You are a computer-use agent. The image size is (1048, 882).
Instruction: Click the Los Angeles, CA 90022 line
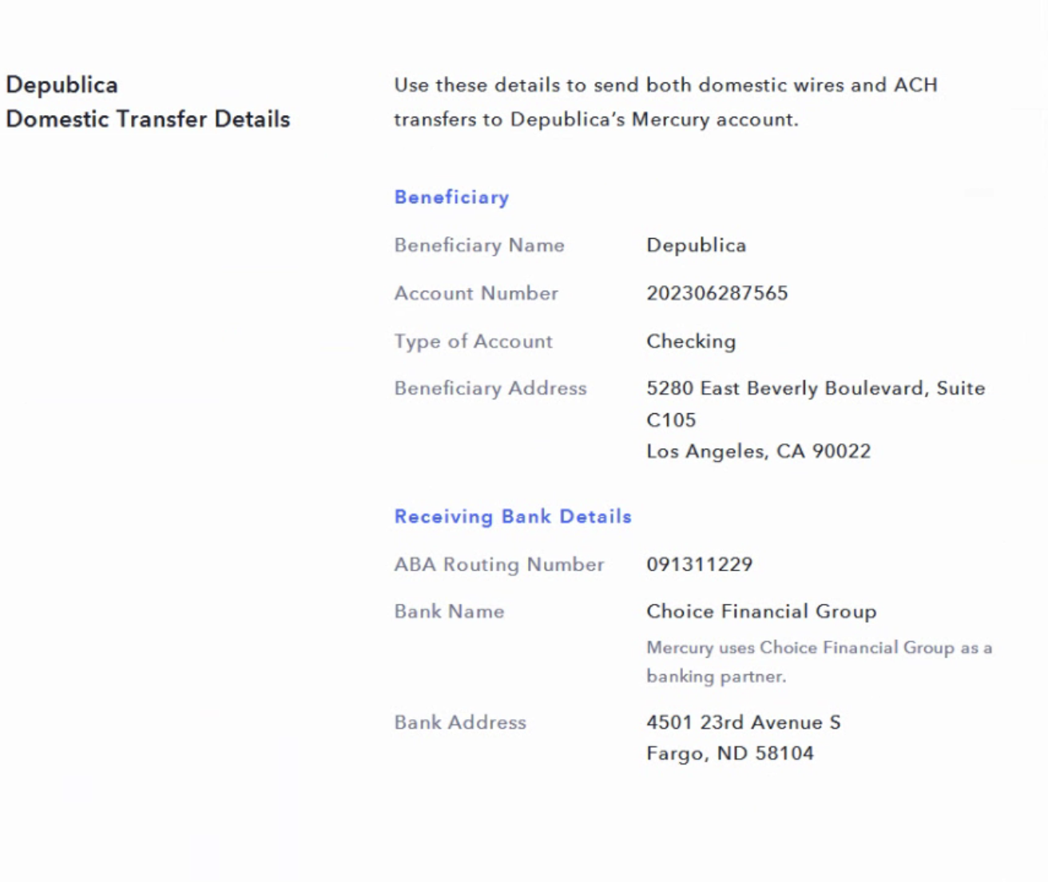[x=758, y=451]
